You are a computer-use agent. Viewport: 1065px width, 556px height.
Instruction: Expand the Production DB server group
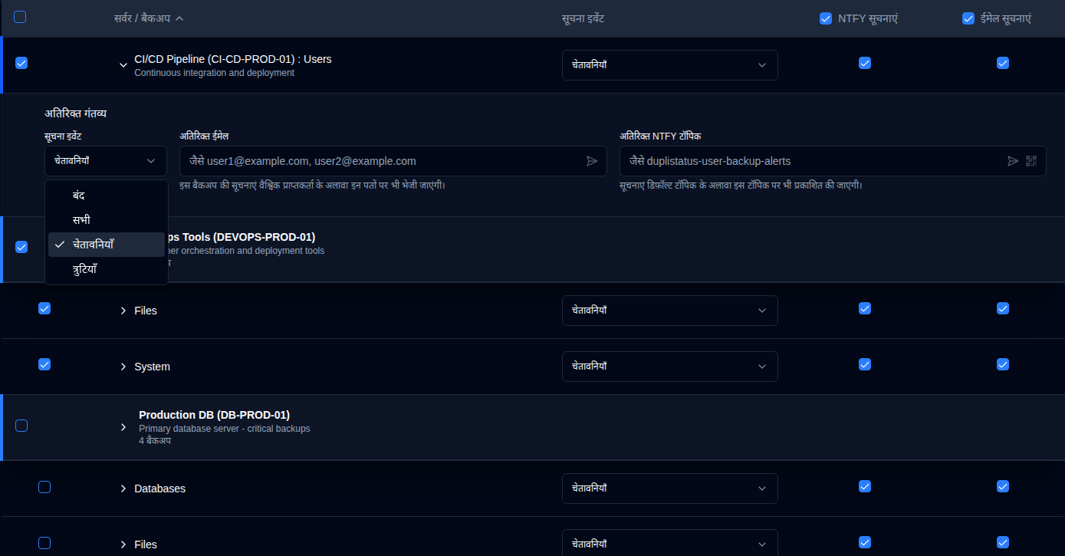123,427
